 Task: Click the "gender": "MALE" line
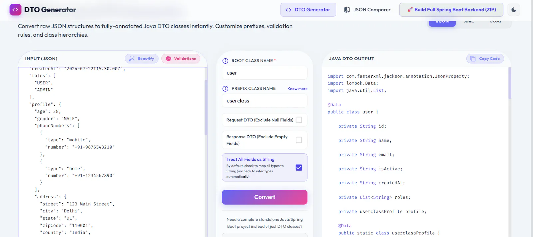[57, 119]
